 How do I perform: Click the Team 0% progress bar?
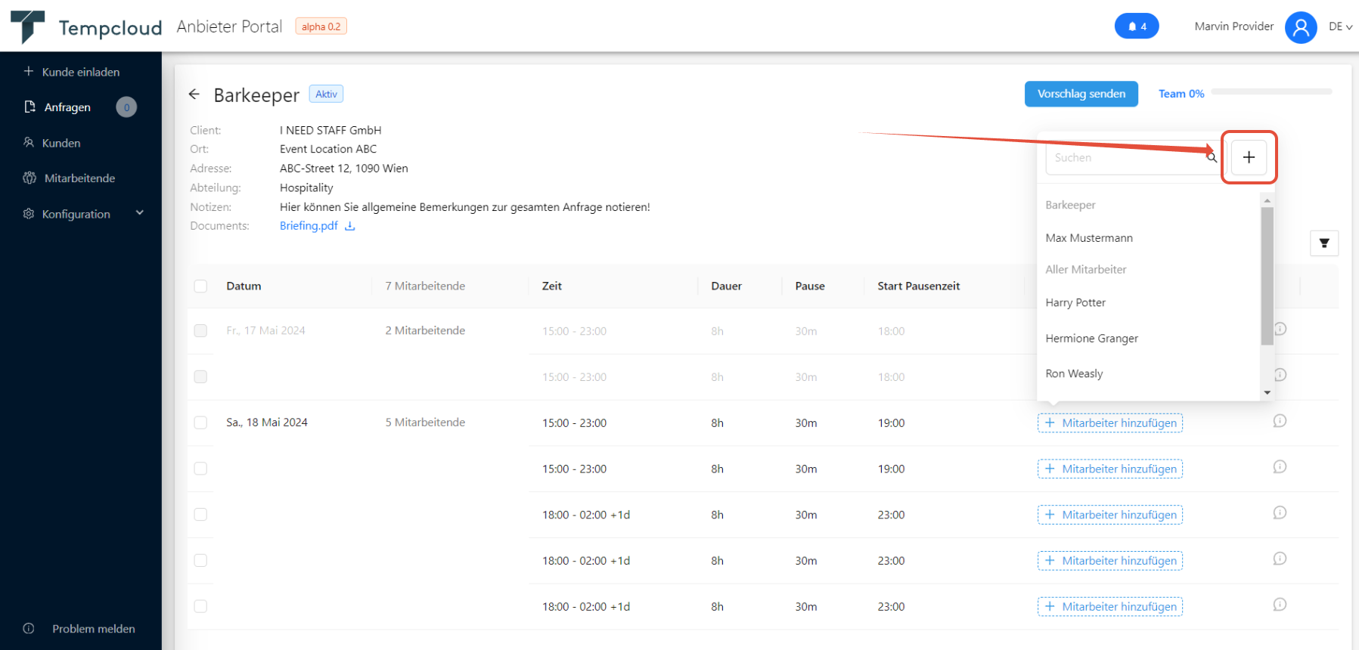tap(1271, 92)
